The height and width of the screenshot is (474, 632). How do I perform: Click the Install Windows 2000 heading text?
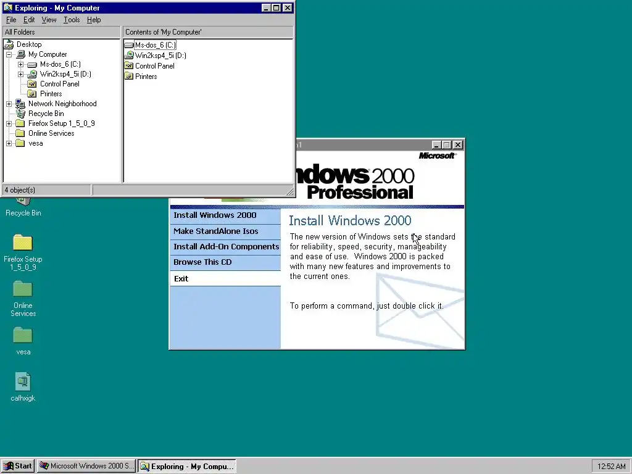click(350, 220)
